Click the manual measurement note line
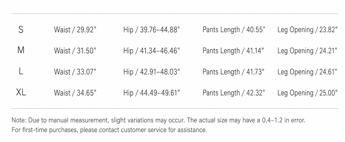The height and width of the screenshot is (142, 345). click(159, 120)
